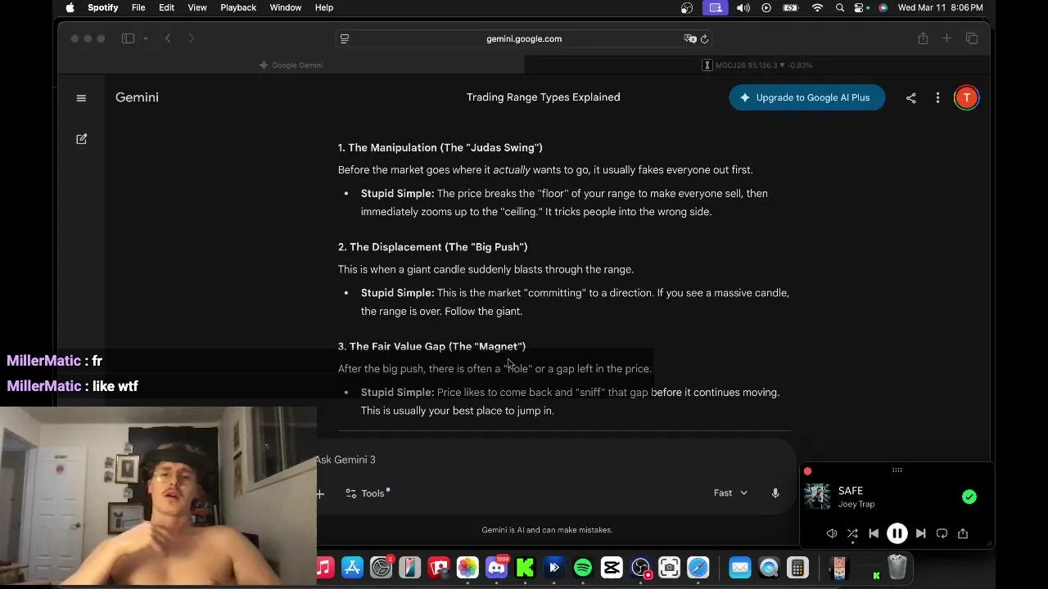The height and width of the screenshot is (589, 1048).
Task: Skip to previous track in the mini player
Action: point(874,533)
